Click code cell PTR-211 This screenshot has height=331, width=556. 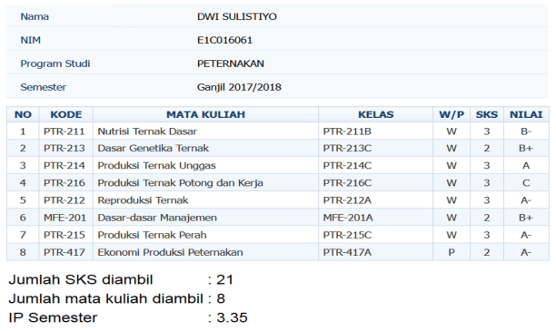65,131
